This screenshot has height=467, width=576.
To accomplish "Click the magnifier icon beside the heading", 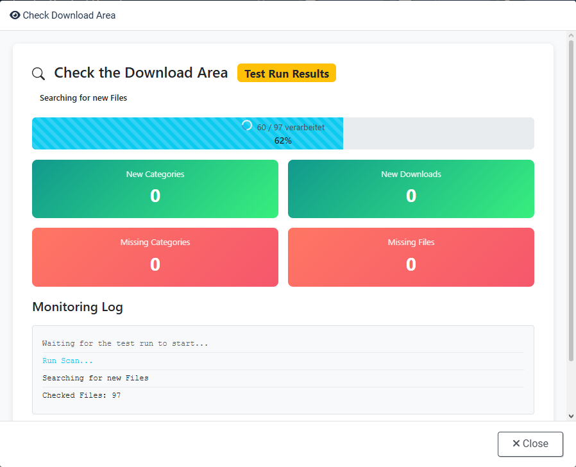I will (38, 74).
